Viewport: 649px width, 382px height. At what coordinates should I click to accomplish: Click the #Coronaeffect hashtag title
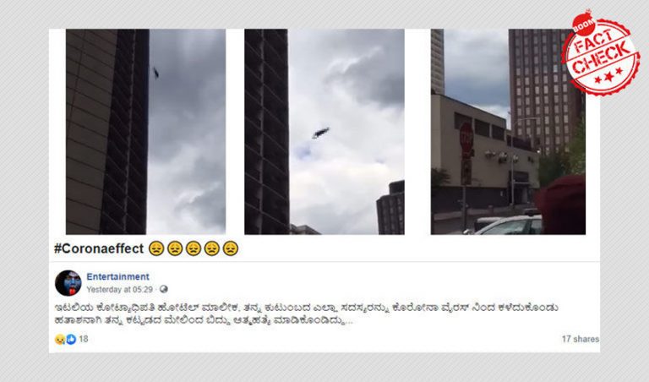(99, 248)
